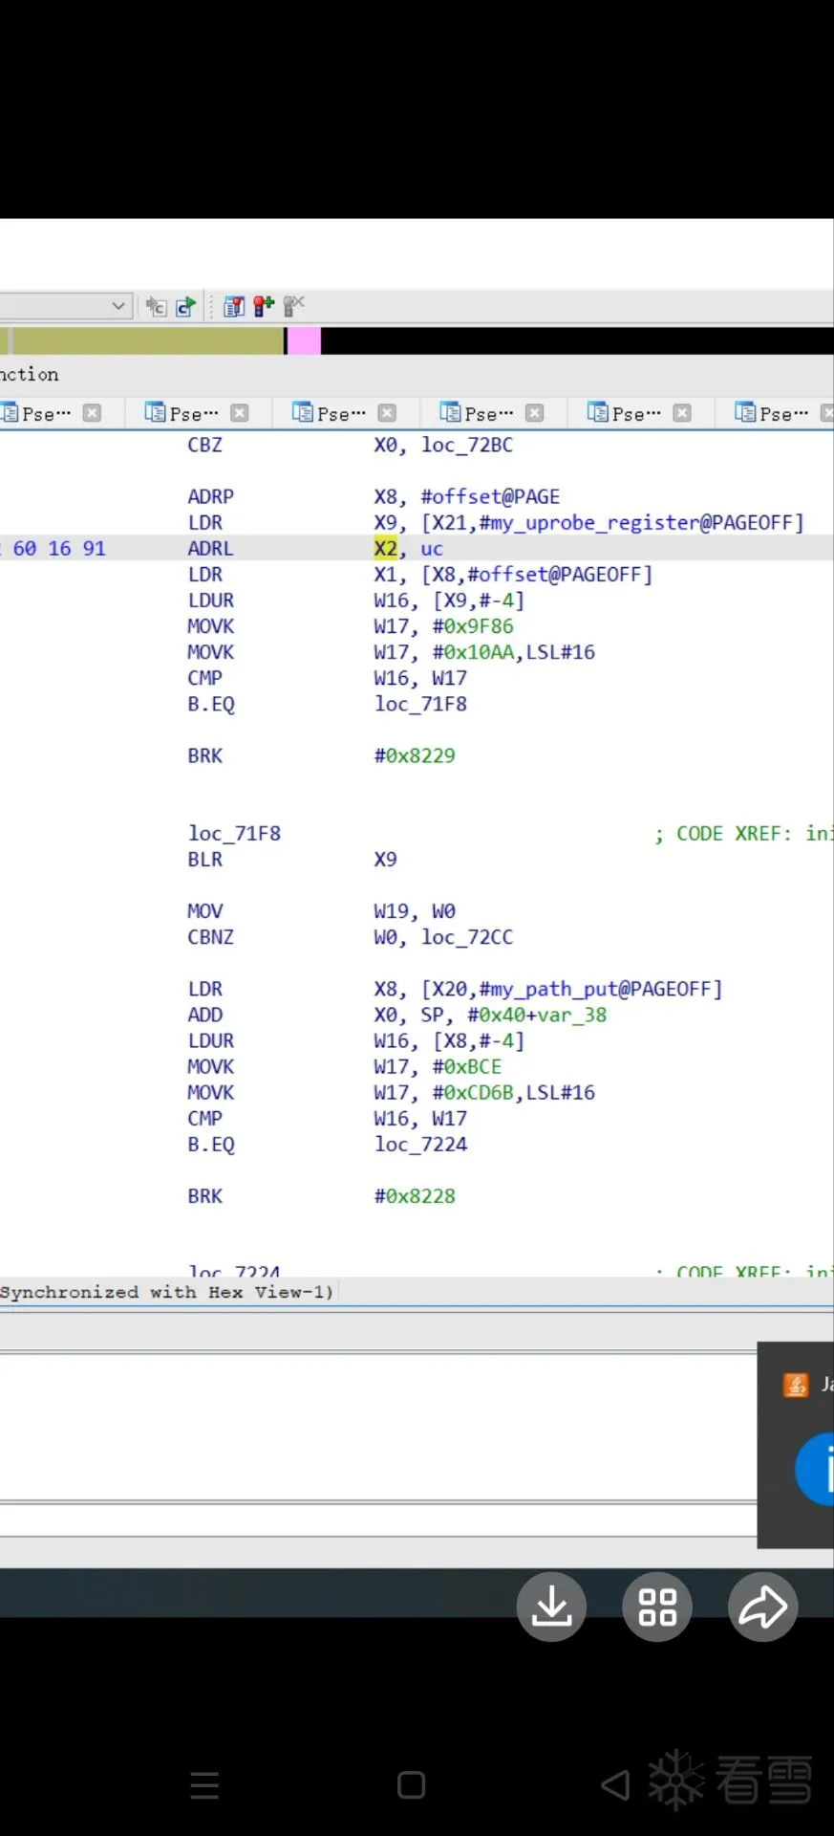Click the green-arrow C export toolbar icon
The image size is (834, 1836).
pyautogui.click(x=185, y=306)
